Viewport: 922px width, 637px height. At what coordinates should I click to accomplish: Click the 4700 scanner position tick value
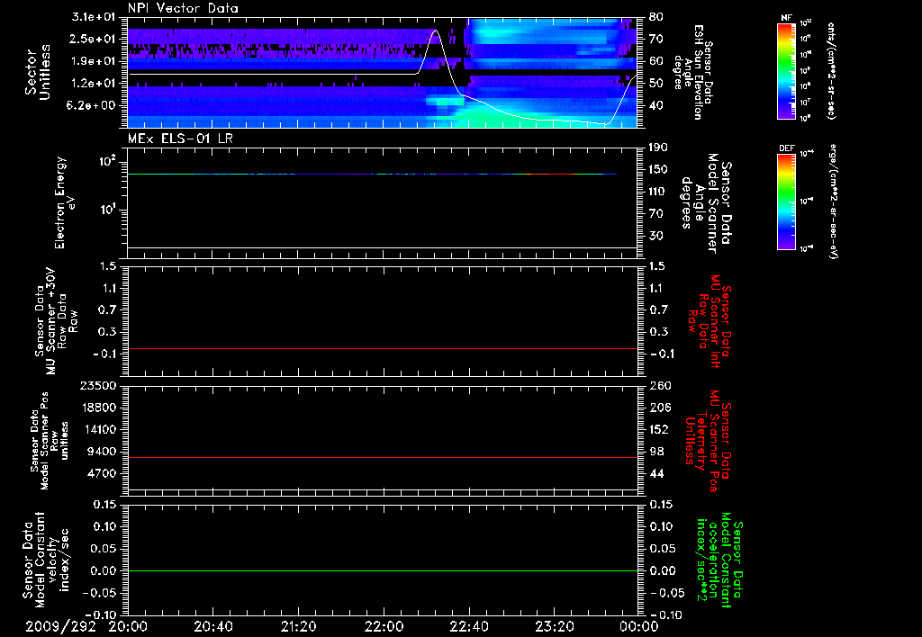point(103,473)
